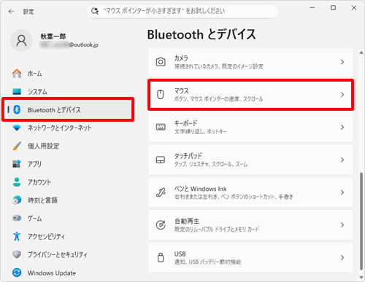Click the アクセシビリティ figure icon
This screenshot has width=365, height=282.
[x=17, y=236]
